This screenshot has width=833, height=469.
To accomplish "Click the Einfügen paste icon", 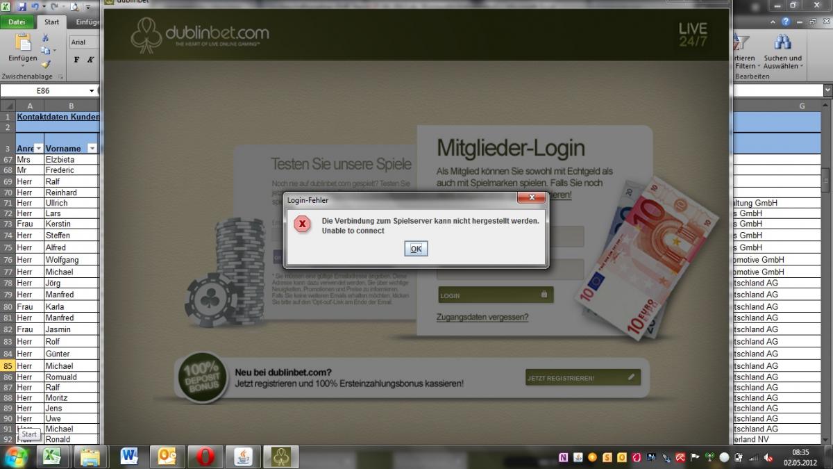I will 23,42.
